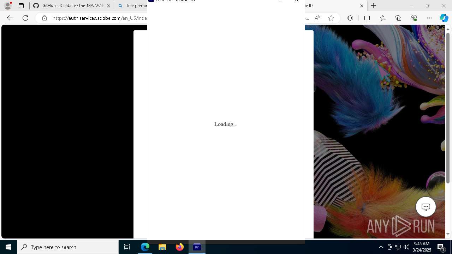452x254 pixels.
Task: Open the Extensions menu
Action: tap(350, 18)
